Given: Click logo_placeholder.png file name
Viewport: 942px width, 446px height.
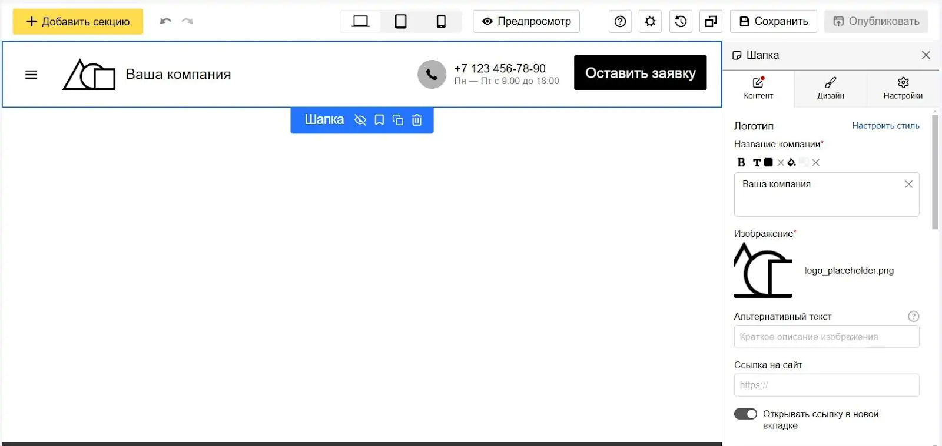Looking at the screenshot, I should [849, 270].
